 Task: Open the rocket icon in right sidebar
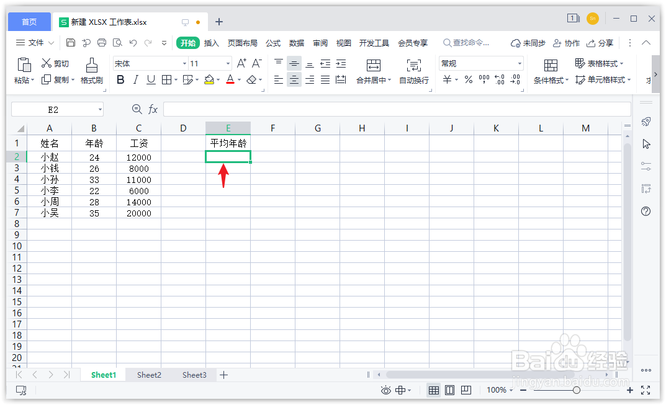tap(646, 122)
